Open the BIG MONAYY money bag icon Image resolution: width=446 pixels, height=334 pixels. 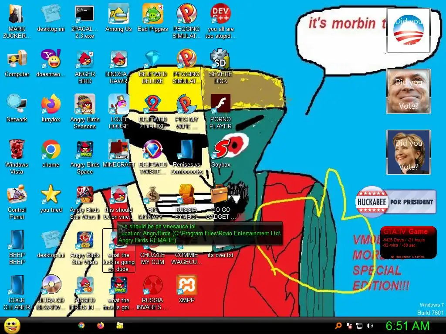pyautogui.click(x=153, y=202)
